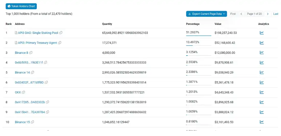Click analytics chart icon for OKX row
This screenshot has height=136, width=281.
[262, 92]
